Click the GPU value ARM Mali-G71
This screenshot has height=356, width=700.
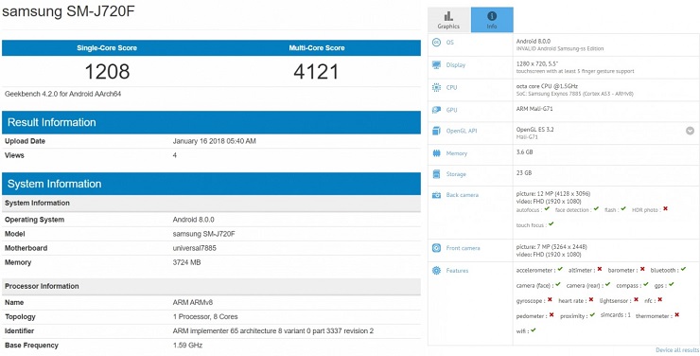534,109
